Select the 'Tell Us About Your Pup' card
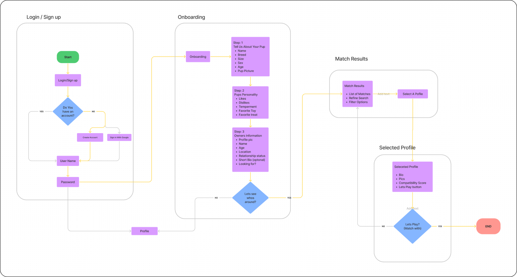517x277 pixels. click(x=250, y=57)
